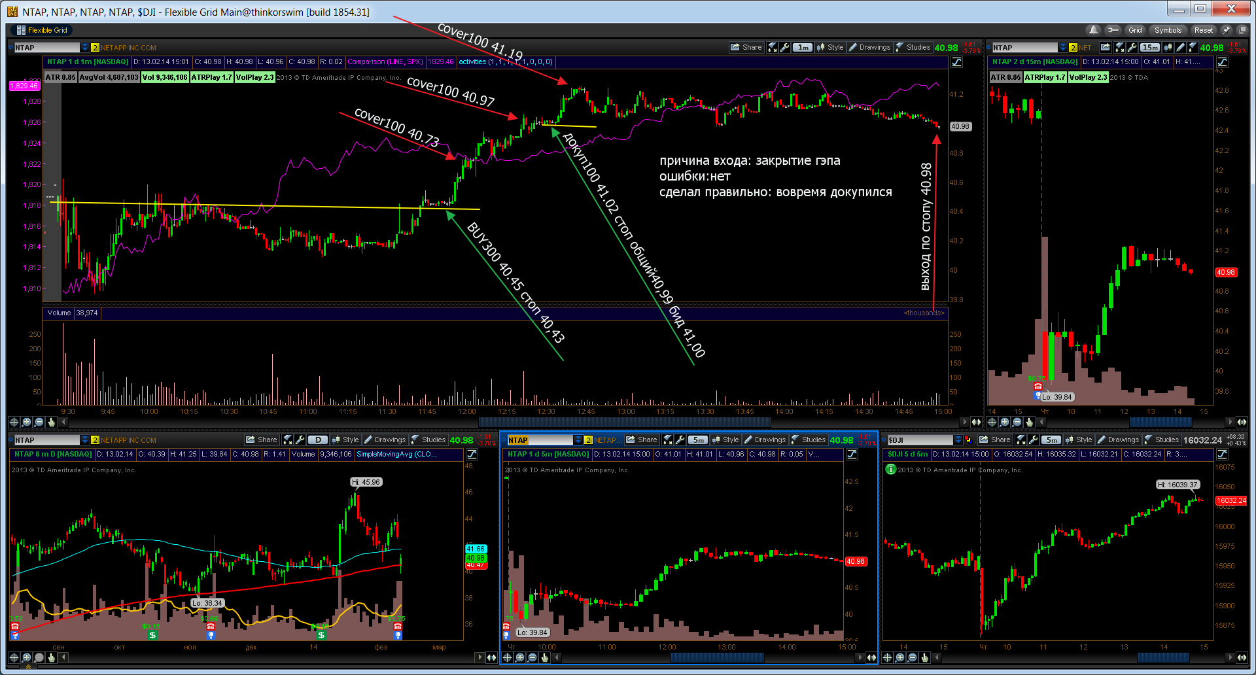Open the alerts bell icon in top bar
The image size is (1256, 675).
(1093, 30)
